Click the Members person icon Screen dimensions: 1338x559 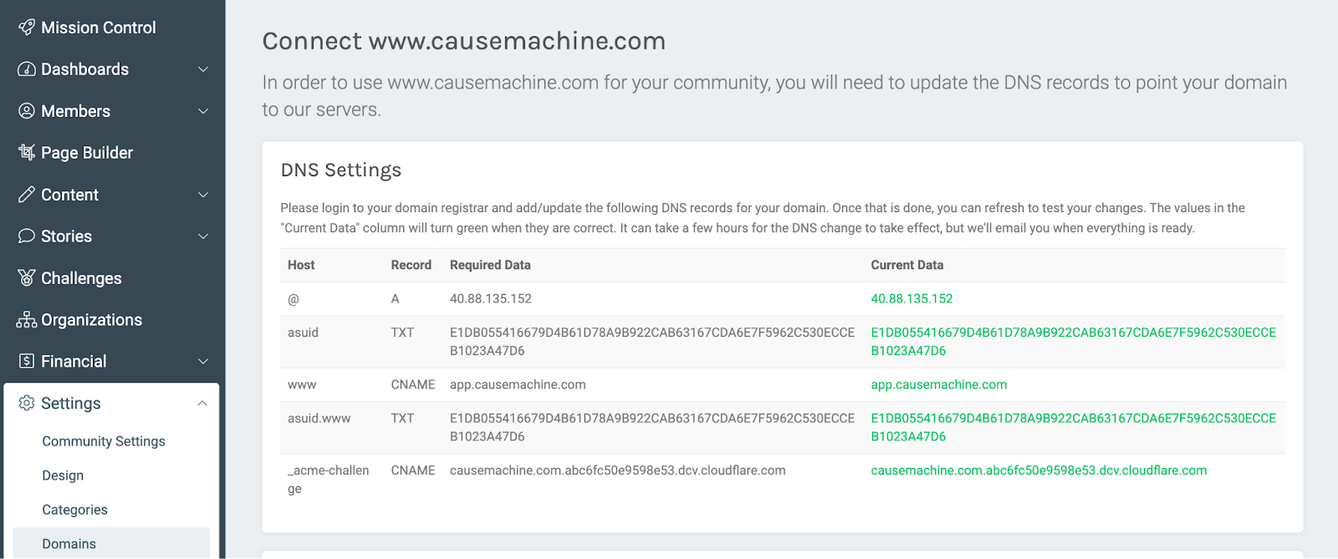coord(27,111)
